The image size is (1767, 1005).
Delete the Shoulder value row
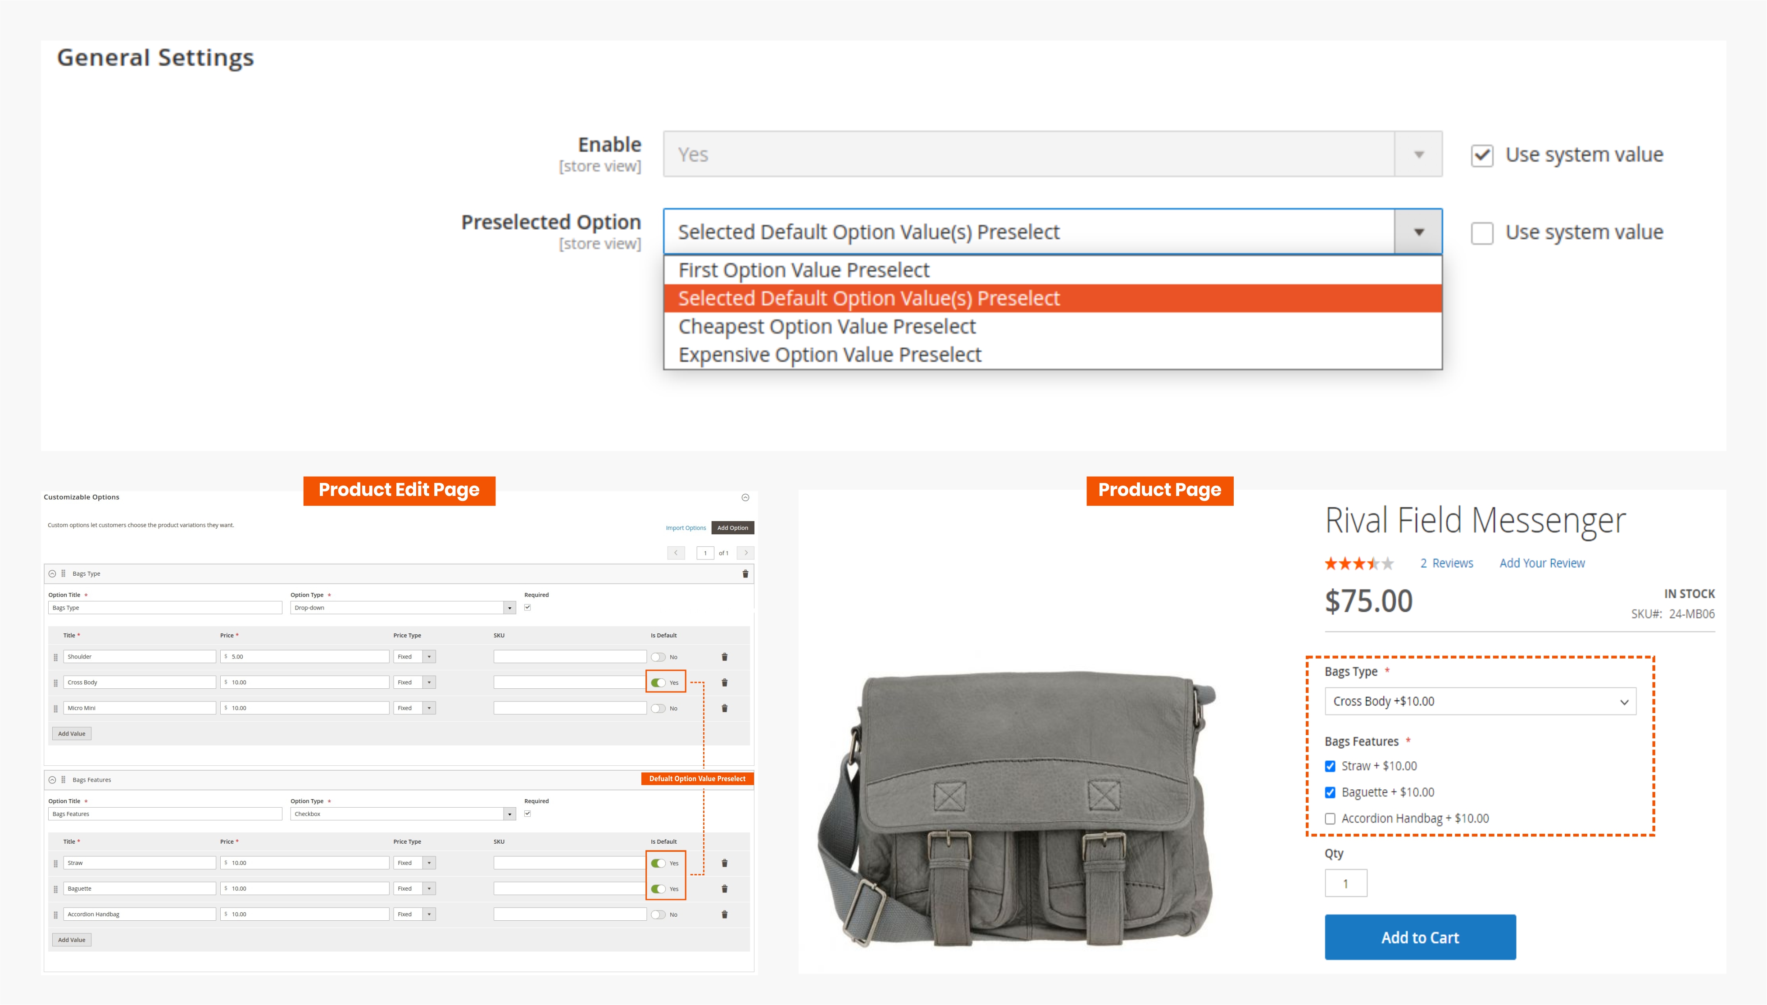pyautogui.click(x=724, y=657)
